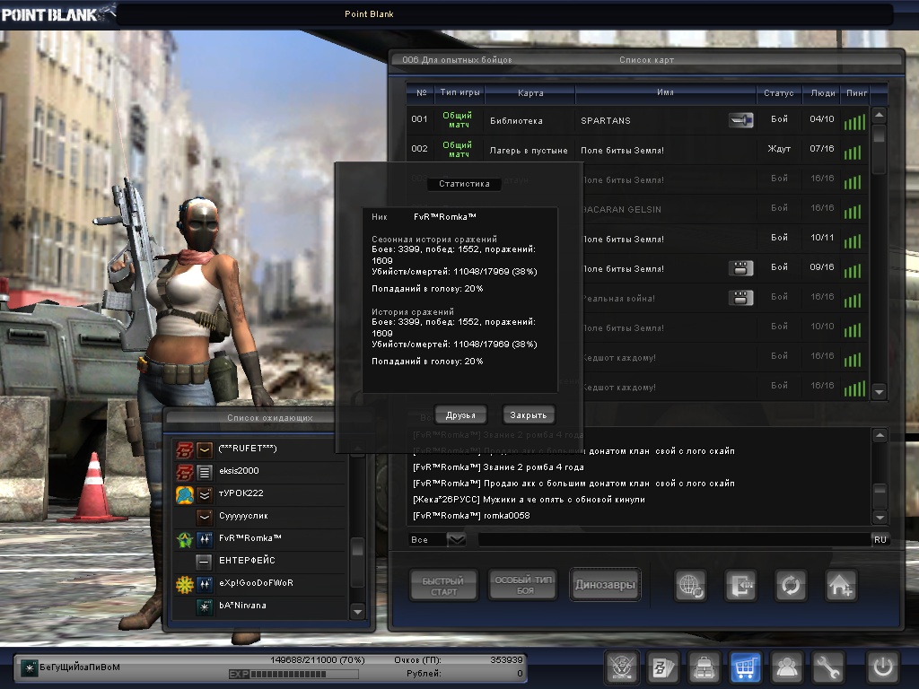This screenshot has width=919, height=689.
Task: Click waiting list scroll down arrow
Action: click(357, 612)
